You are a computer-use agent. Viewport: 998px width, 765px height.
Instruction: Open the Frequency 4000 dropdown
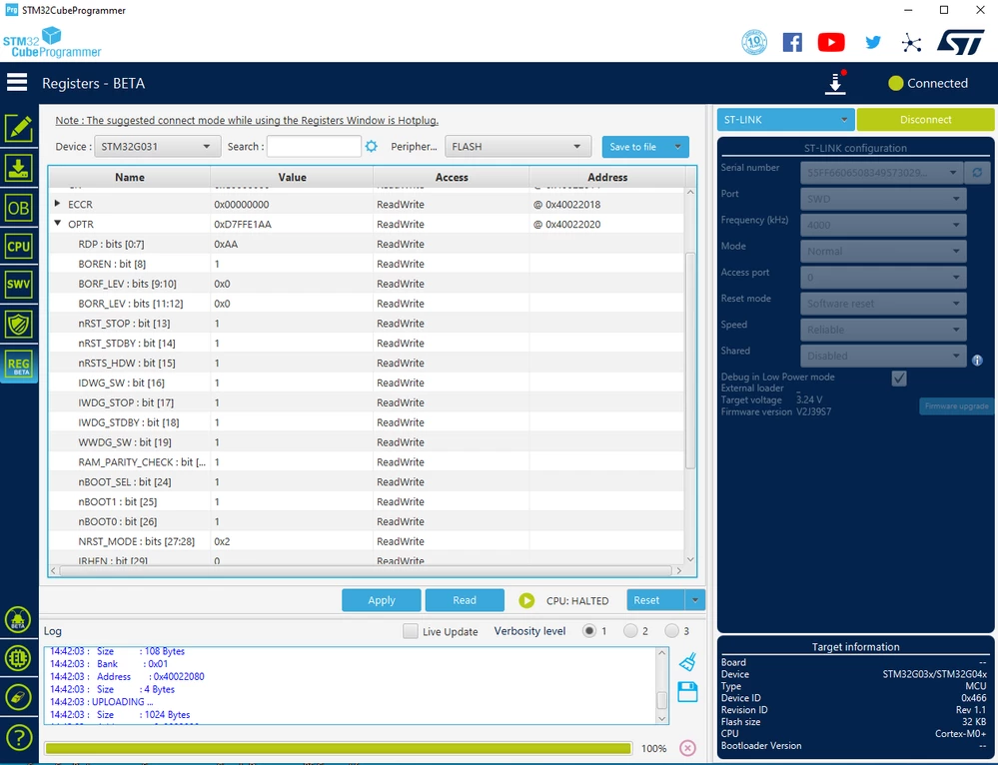click(883, 225)
